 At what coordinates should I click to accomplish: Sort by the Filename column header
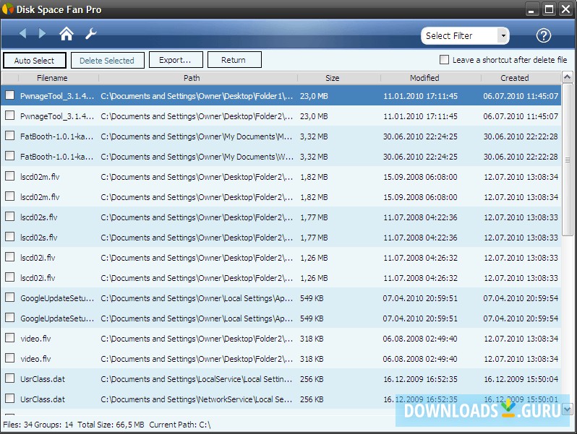[x=52, y=78]
